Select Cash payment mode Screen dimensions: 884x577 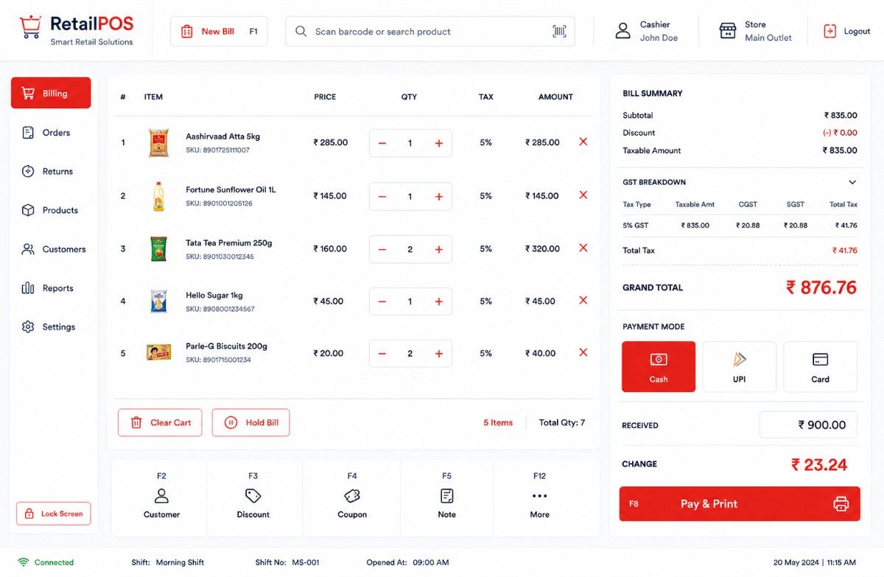pos(659,366)
